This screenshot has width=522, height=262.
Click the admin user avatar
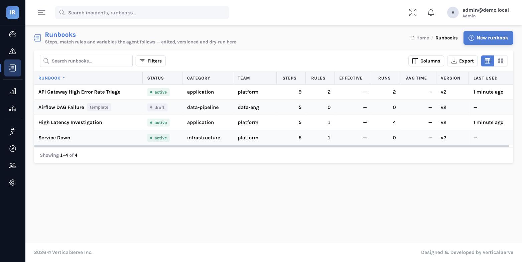453,12
